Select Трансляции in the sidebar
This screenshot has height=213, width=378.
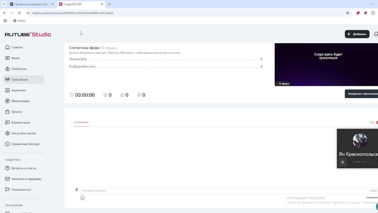click(24, 79)
